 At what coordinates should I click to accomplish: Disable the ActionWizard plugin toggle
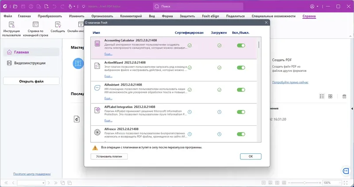point(241,68)
